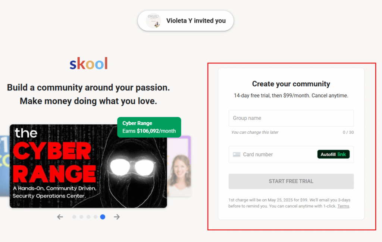Select the fourth carousel dot
This screenshot has width=382, height=242.
pos(95,217)
